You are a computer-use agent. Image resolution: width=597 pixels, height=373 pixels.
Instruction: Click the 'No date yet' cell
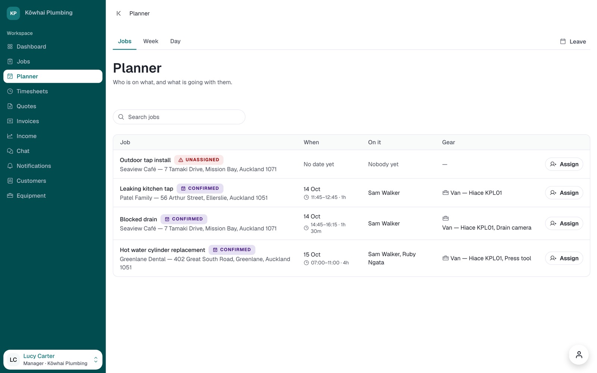(319, 164)
